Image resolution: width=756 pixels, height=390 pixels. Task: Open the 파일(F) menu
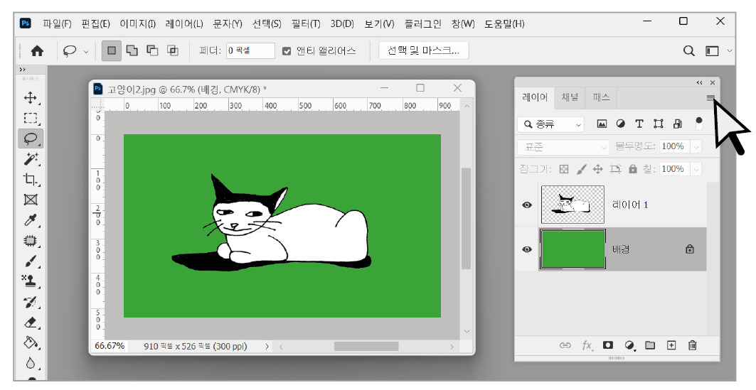pyautogui.click(x=57, y=23)
